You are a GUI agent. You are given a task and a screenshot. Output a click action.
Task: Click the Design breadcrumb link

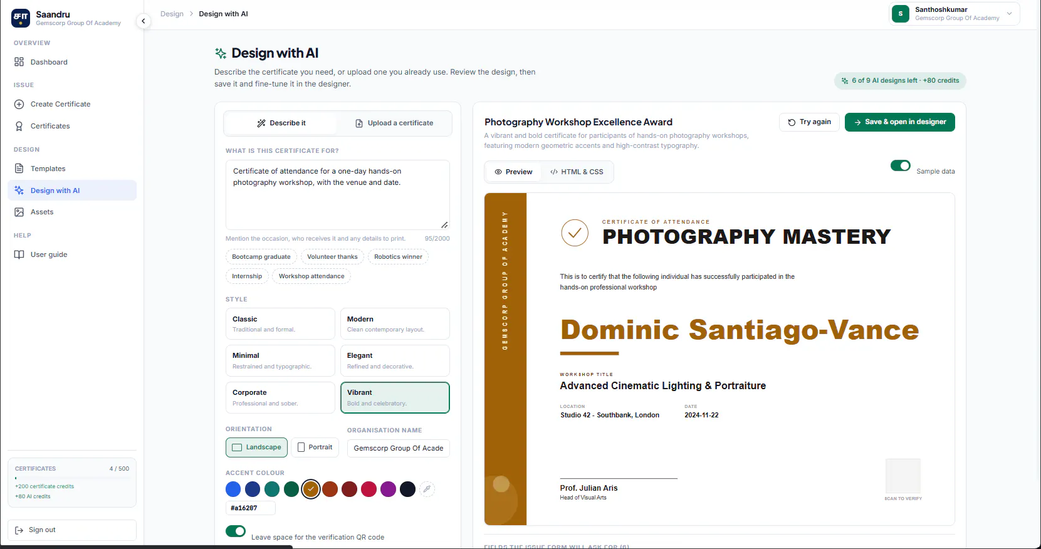[172, 14]
